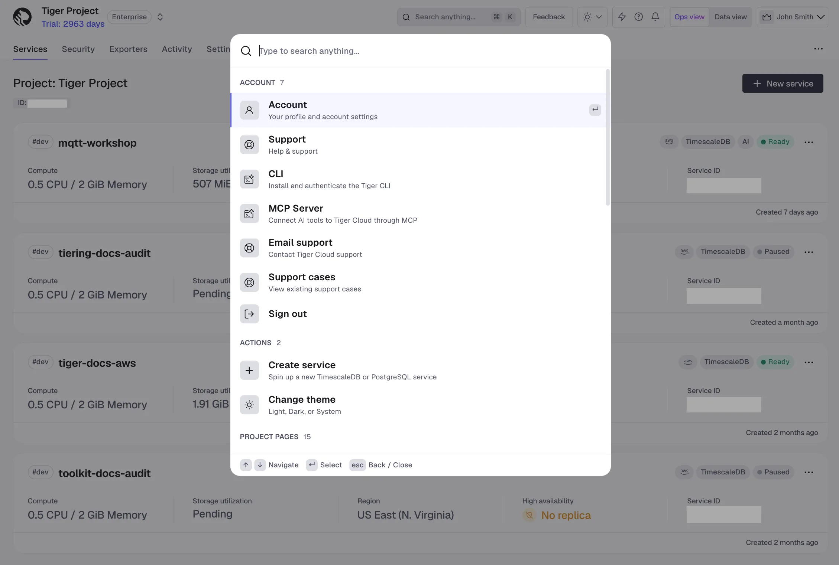Select the Activity tab

click(177, 49)
